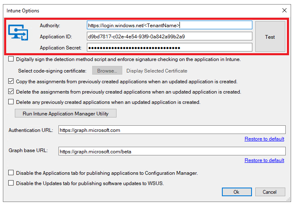
Task: Click the dialog resize grip corner
Action: point(288,200)
